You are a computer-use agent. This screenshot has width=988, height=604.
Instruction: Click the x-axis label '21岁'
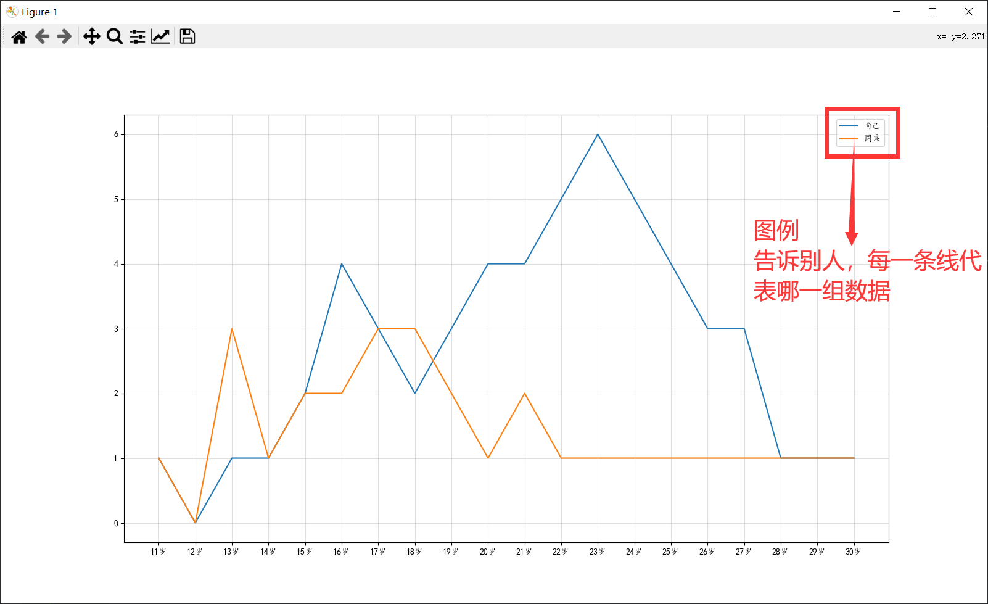[x=524, y=552]
